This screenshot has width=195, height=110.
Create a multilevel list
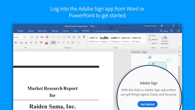(64, 37)
